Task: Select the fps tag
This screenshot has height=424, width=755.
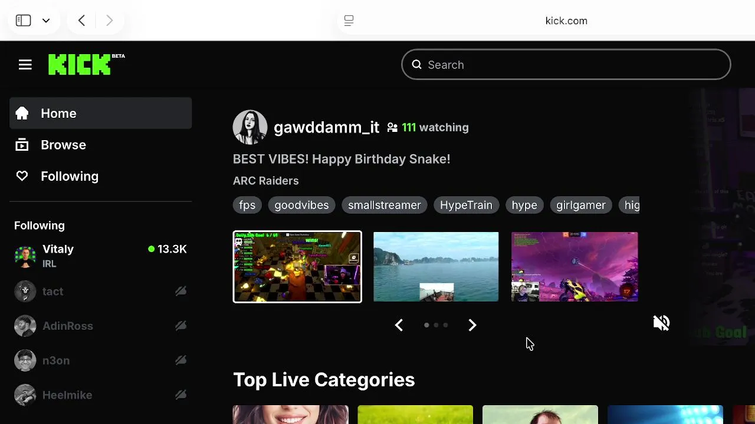Action: (x=247, y=205)
